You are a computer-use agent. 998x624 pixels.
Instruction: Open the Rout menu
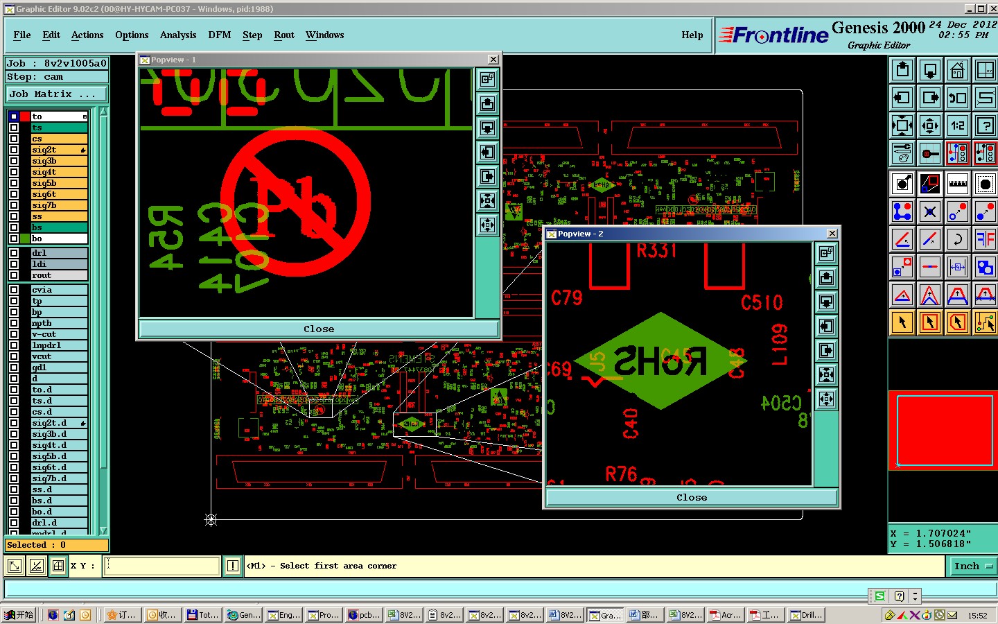coord(284,35)
